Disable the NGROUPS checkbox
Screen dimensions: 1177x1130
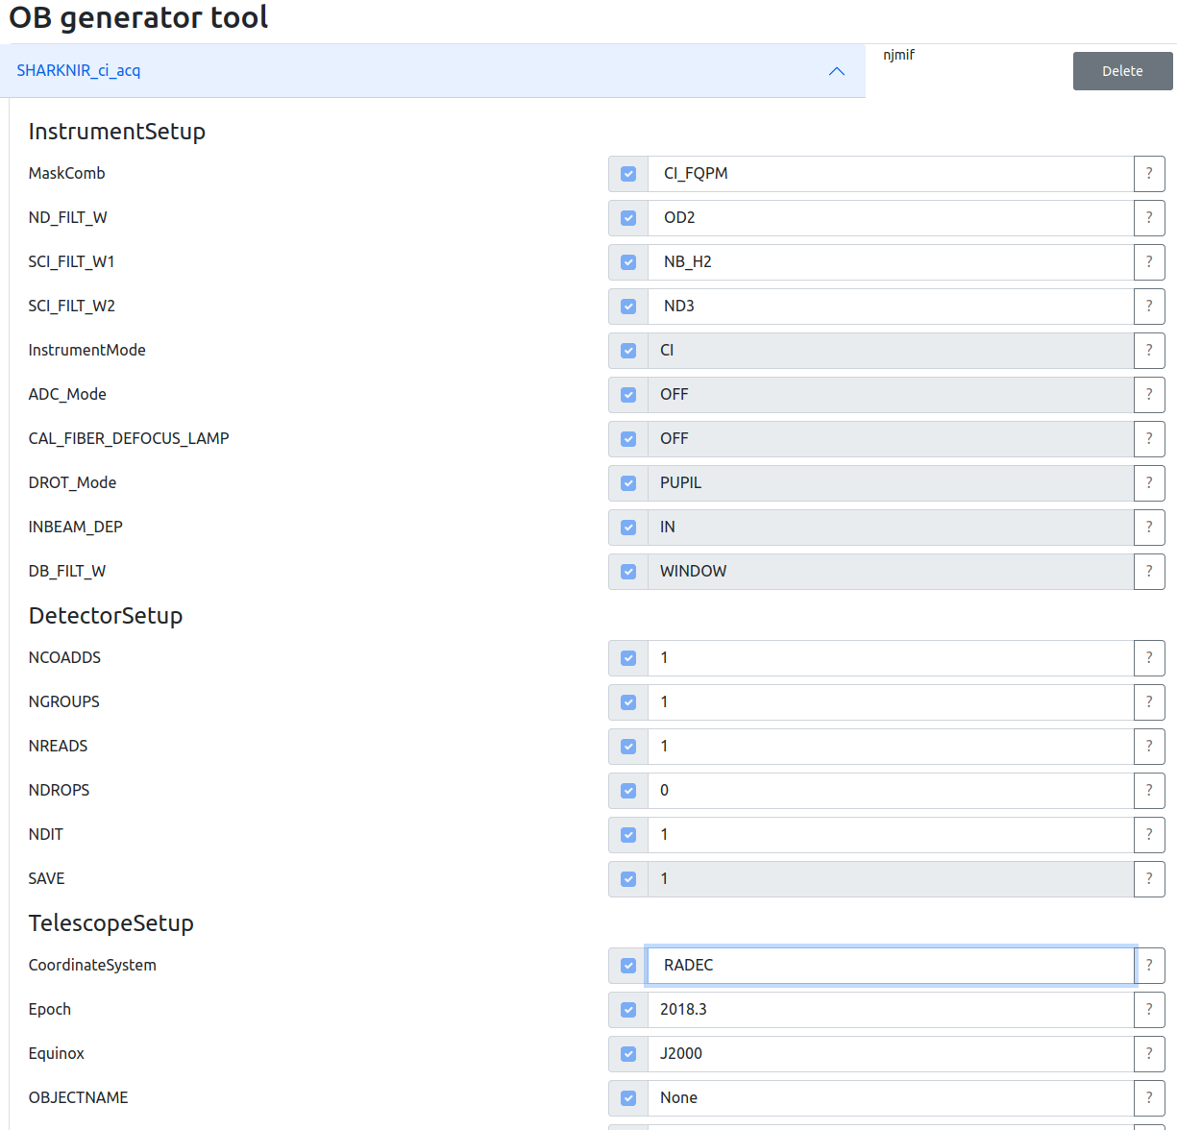point(628,702)
